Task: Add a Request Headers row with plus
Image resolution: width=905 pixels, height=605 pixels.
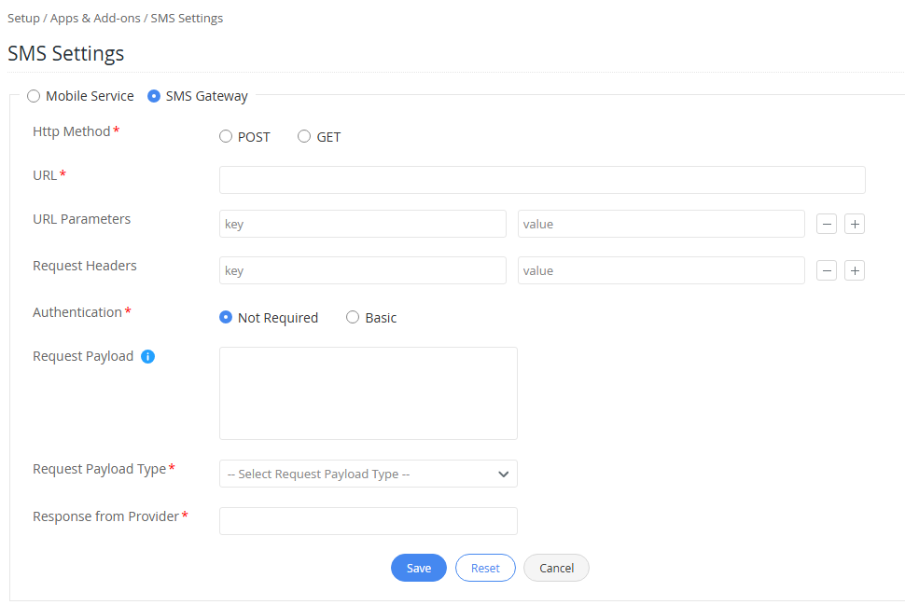Action: [x=855, y=270]
